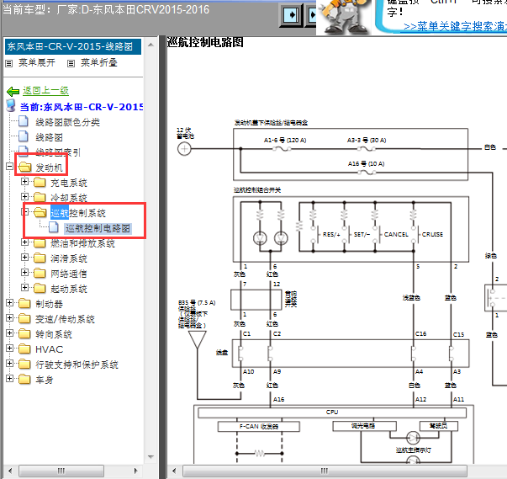Expand the 网络通信 node

tap(24, 272)
